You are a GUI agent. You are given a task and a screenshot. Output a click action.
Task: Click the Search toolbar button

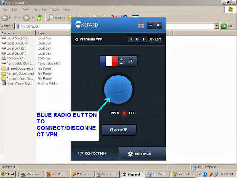[56, 18]
